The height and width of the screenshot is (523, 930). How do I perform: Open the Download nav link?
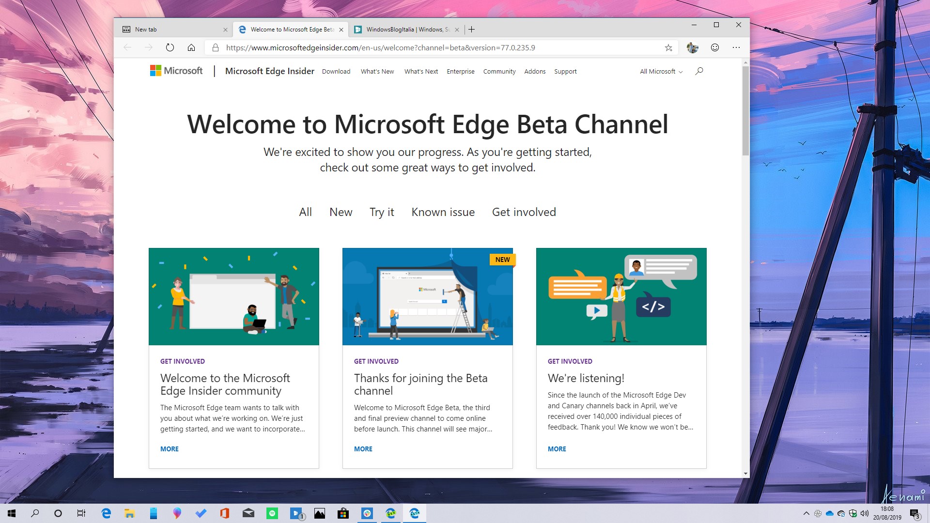click(336, 71)
